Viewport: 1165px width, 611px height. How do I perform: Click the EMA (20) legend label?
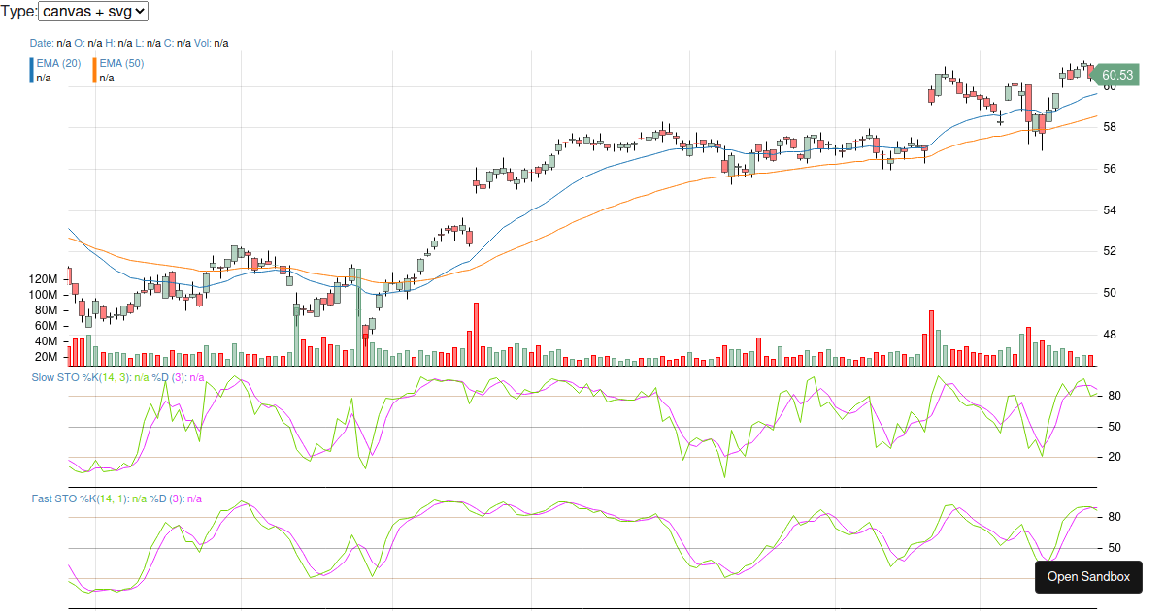coord(58,63)
